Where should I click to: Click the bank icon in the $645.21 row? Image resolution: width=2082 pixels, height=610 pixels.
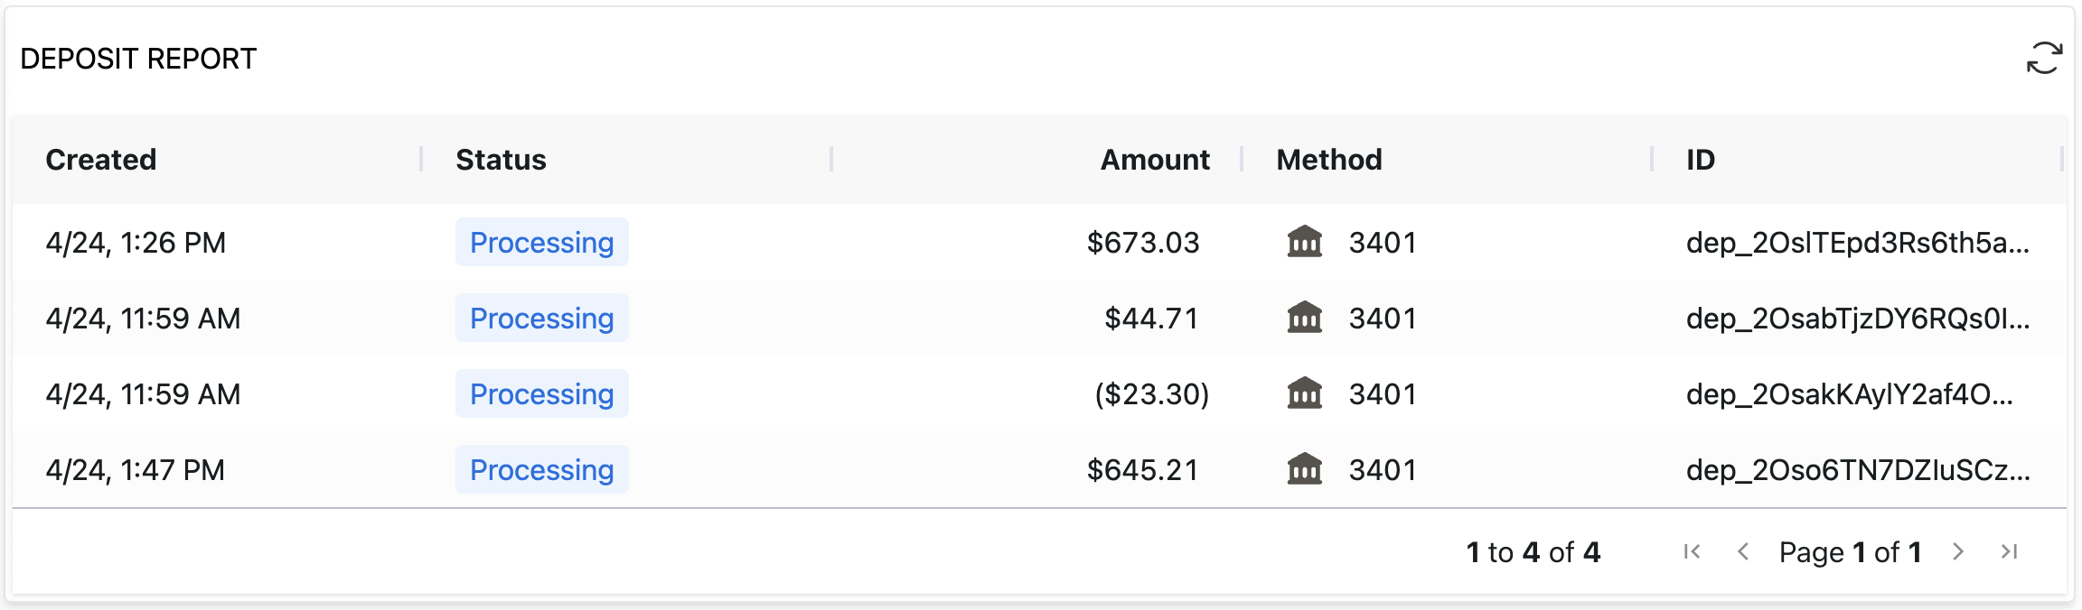pyautogui.click(x=1304, y=469)
